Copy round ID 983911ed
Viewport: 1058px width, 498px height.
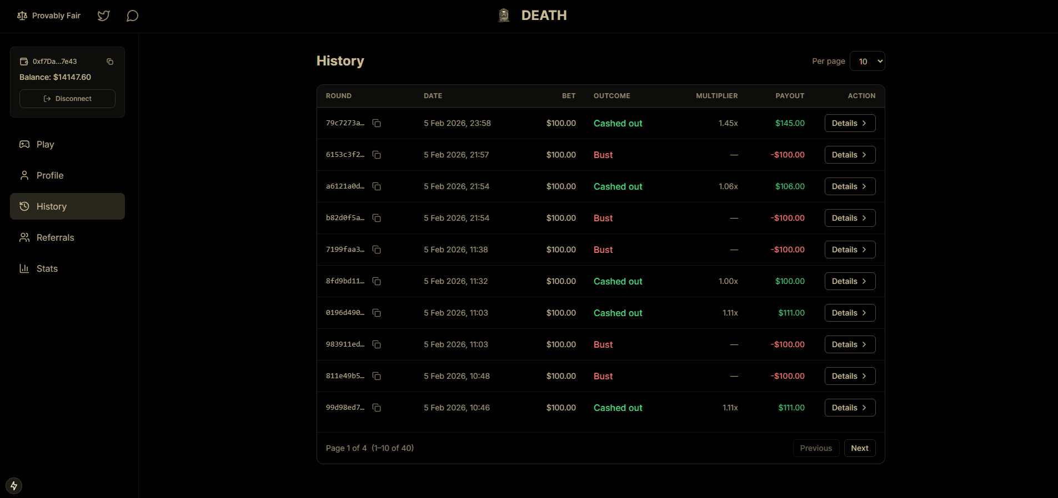(x=377, y=344)
